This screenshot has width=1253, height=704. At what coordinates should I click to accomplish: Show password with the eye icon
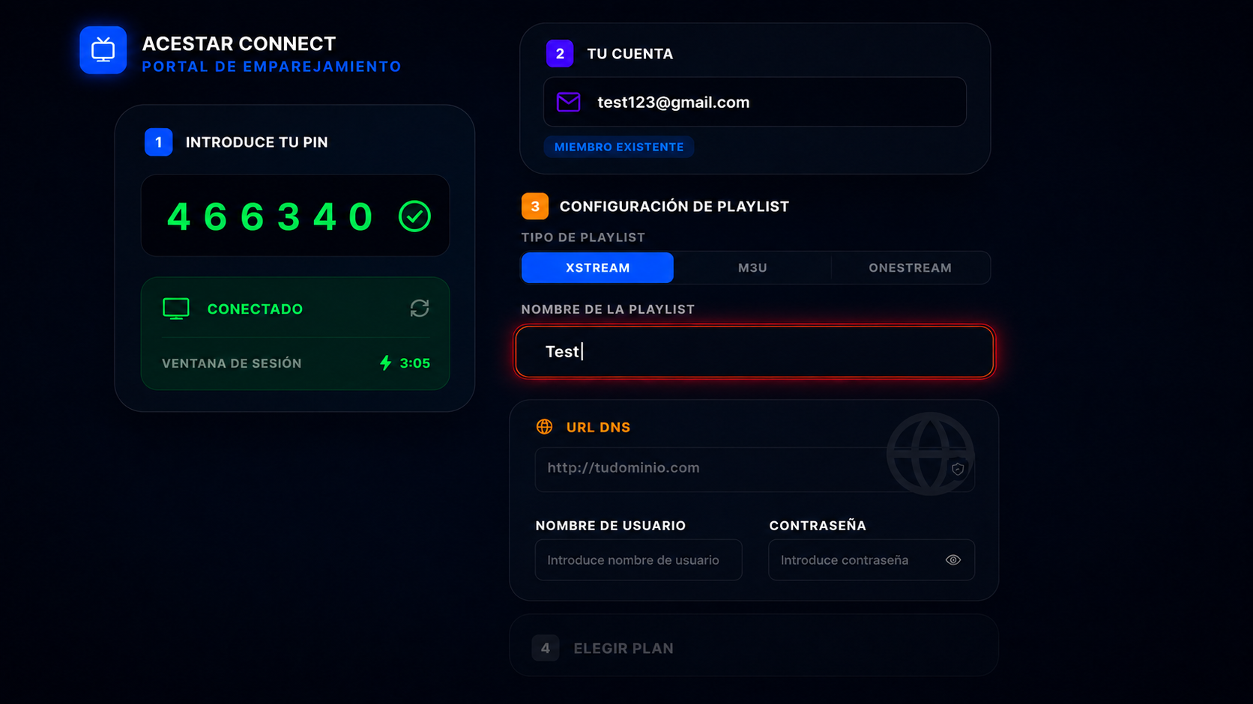(953, 560)
